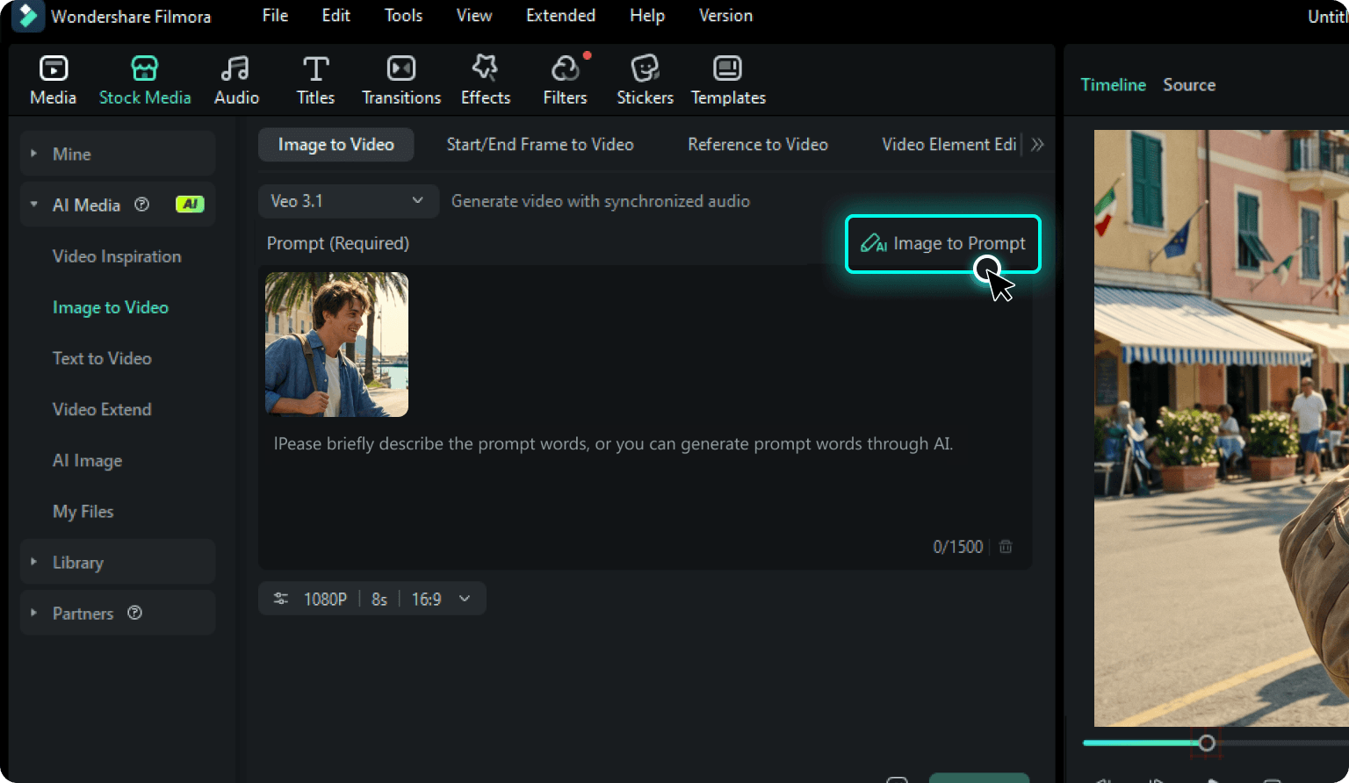Screen dimensions: 1349x783
Task: Click the help icon beside AI Media
Action: [x=141, y=205]
